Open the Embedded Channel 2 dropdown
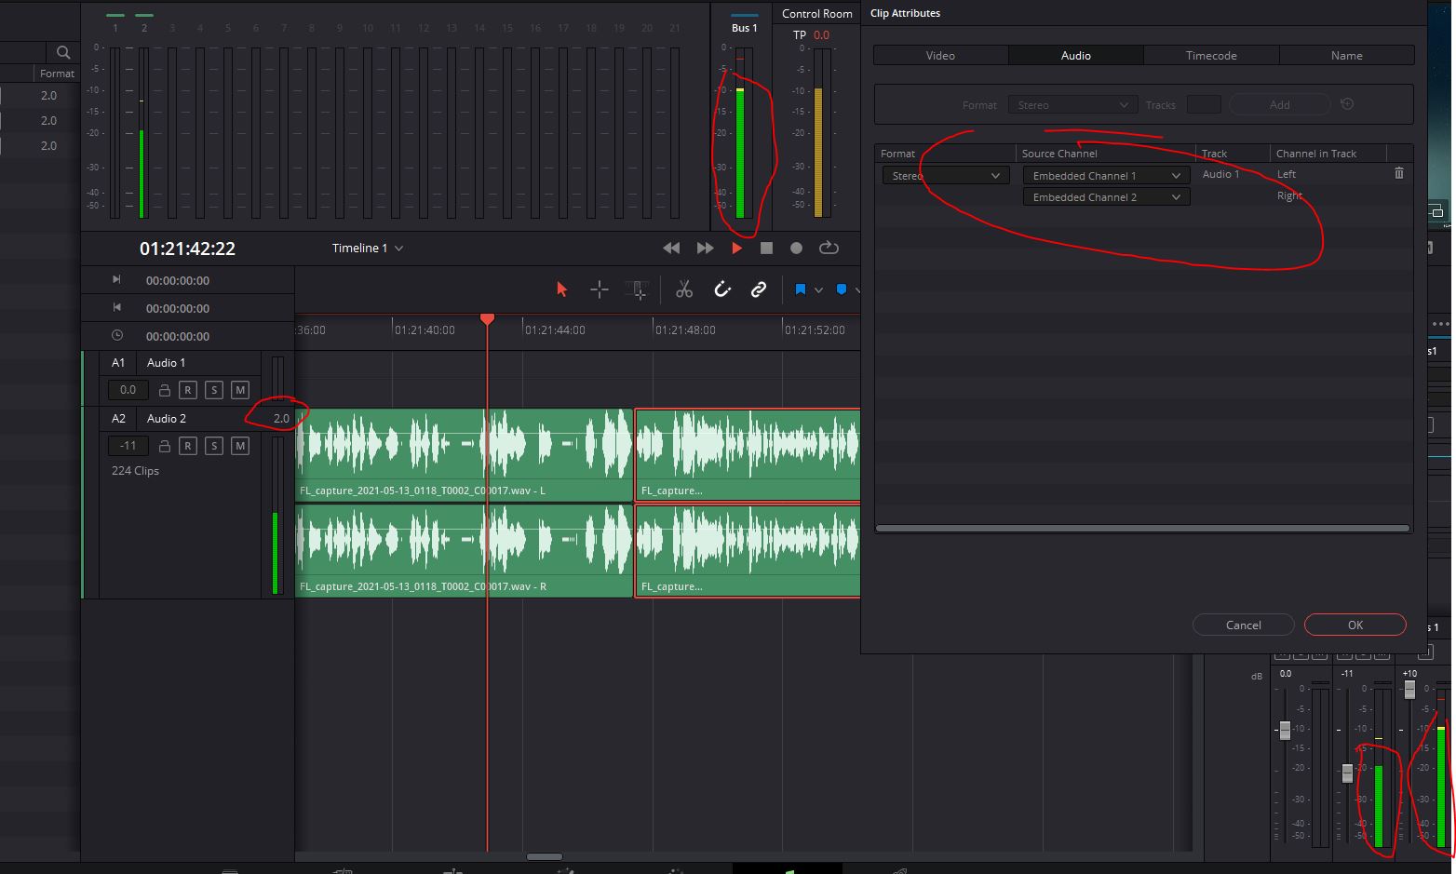The width and height of the screenshot is (1456, 874). (x=1106, y=197)
